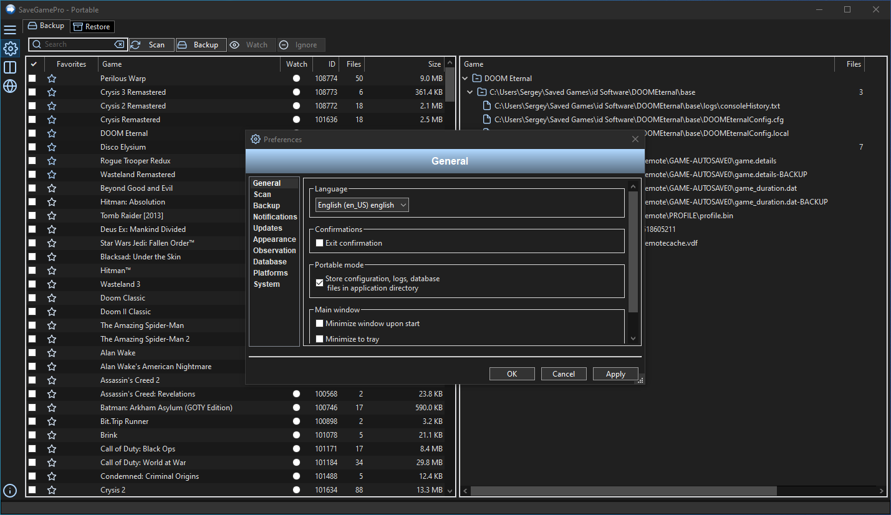
Task: Click the SaveGamePro app icon in title bar
Action: click(x=11, y=9)
